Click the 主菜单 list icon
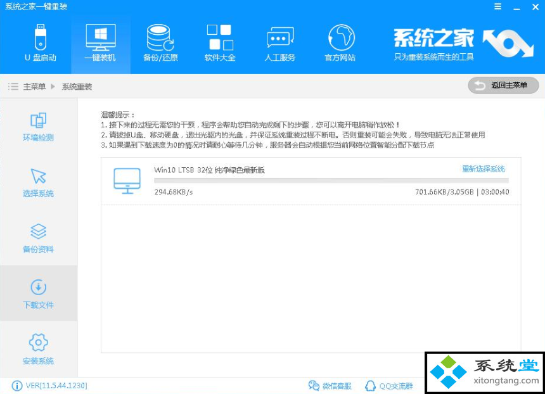This screenshot has width=545, height=394. coord(13,86)
